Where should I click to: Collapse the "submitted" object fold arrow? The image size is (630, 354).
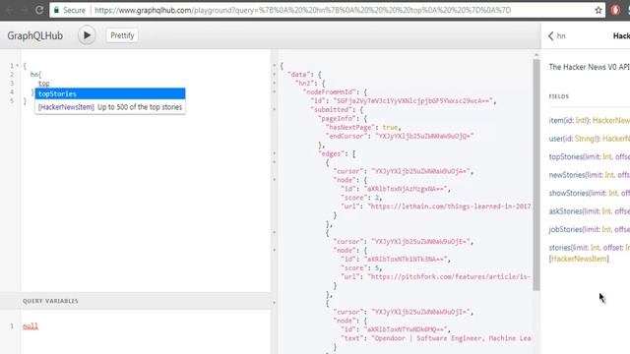click(275, 109)
